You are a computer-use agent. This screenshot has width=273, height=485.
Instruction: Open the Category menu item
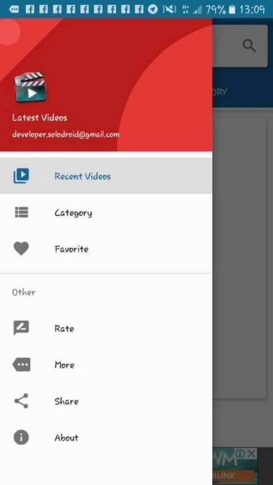click(106, 212)
